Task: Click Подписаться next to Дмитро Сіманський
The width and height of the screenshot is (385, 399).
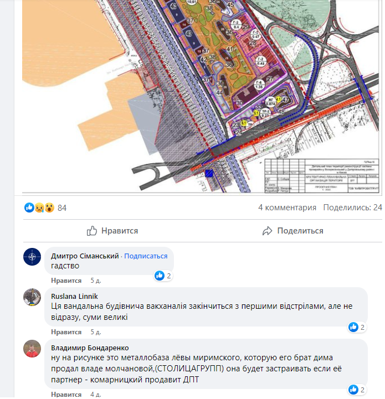Action: tap(146, 257)
